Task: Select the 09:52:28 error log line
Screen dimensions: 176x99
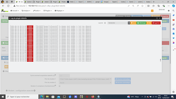Action: [51, 26]
